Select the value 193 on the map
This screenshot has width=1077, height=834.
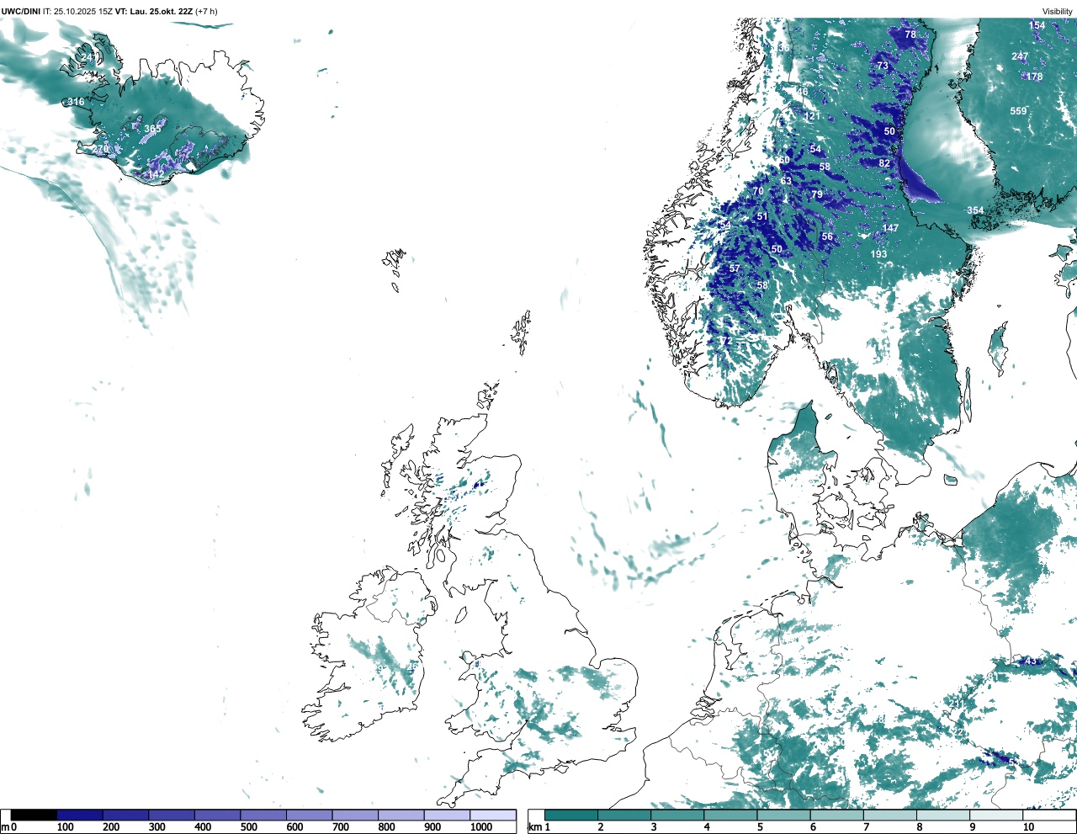pos(878,254)
